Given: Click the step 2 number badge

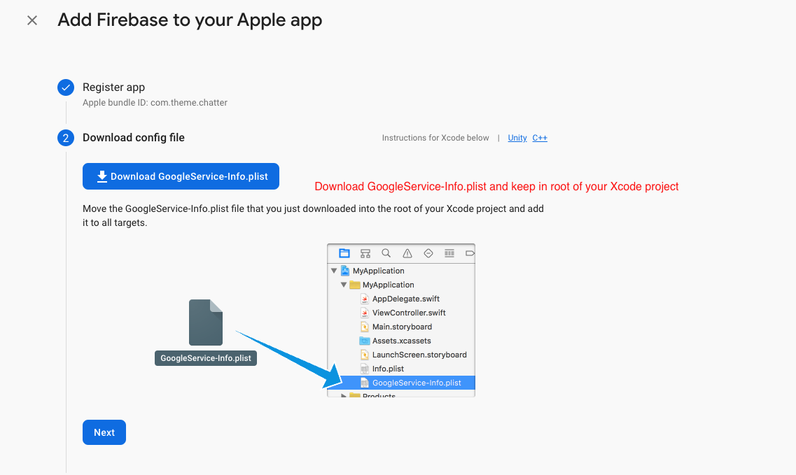Looking at the screenshot, I should point(66,138).
